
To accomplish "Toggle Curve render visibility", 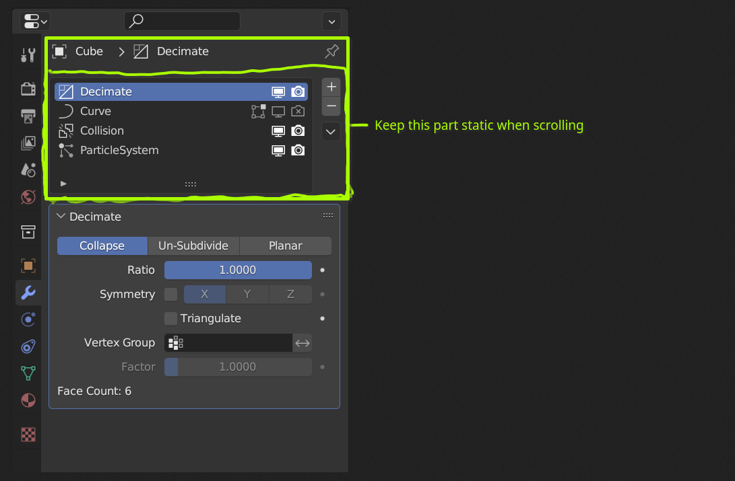I will point(298,112).
